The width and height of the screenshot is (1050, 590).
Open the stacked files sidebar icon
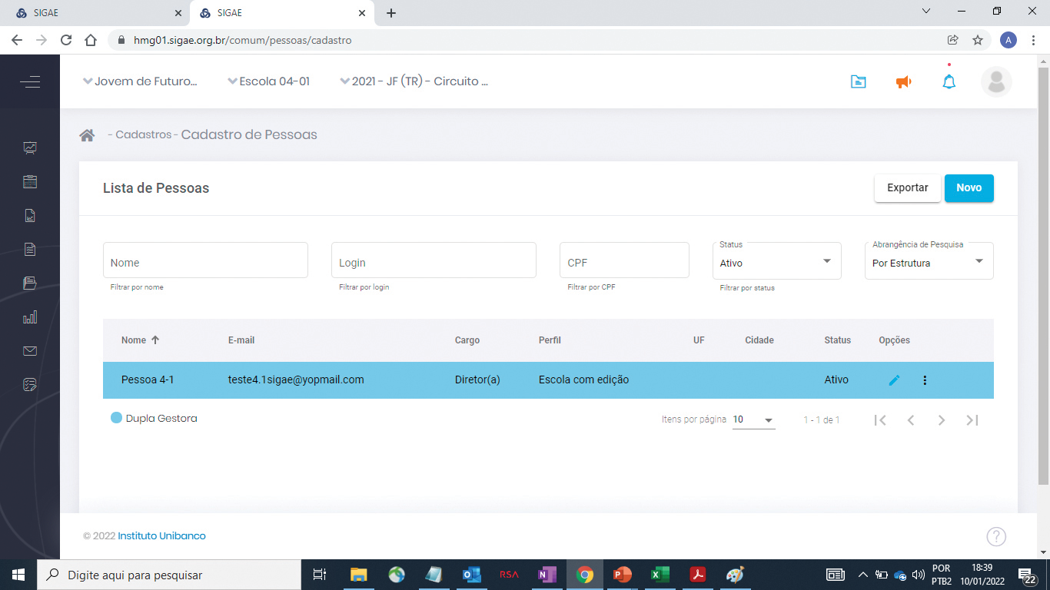30,283
